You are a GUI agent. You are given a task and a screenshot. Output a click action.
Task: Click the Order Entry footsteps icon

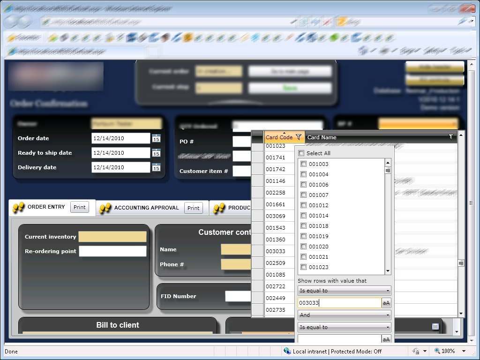coord(18,207)
